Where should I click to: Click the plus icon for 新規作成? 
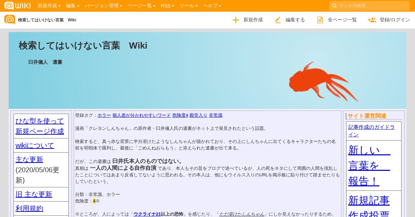[x=236, y=20]
